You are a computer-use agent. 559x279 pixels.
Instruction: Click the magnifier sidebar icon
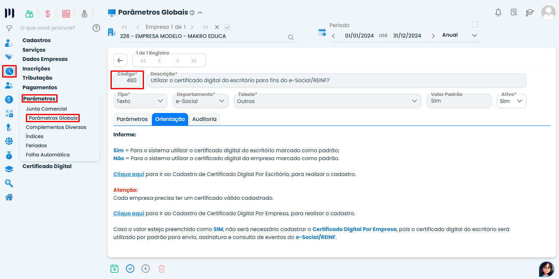9,183
